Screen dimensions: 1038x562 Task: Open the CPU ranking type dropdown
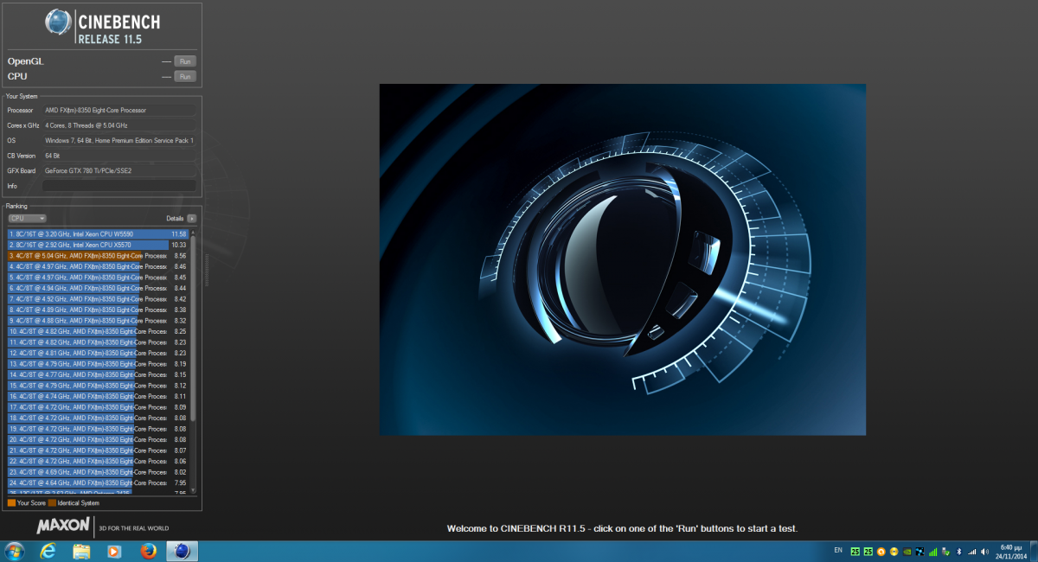(x=27, y=219)
